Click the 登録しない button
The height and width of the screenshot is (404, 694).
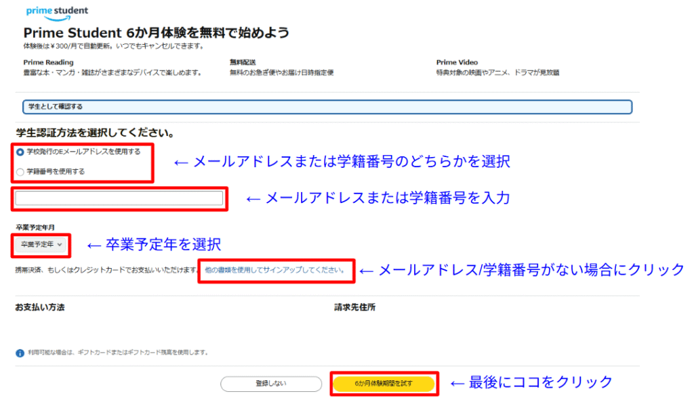271,384
